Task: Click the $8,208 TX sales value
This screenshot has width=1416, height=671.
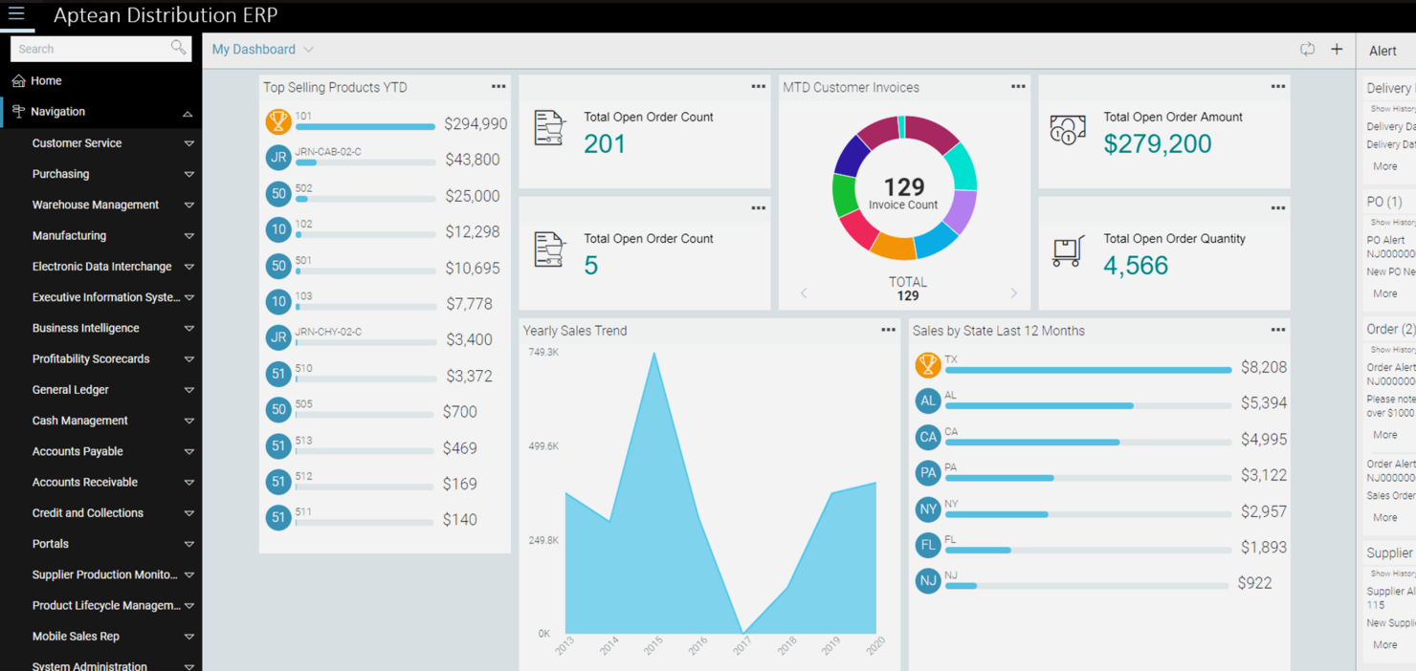Action: click(1263, 367)
